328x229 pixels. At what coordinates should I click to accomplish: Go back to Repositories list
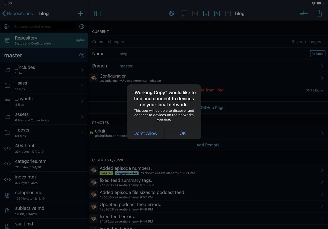click(17, 13)
